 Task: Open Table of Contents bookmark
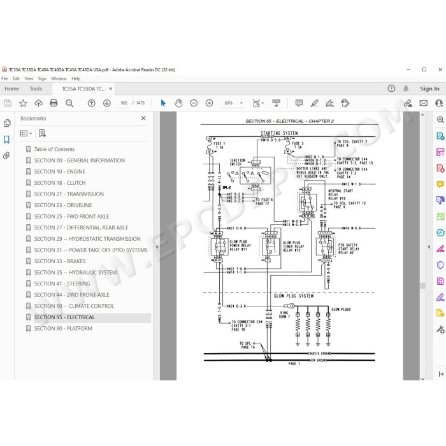tap(54, 149)
